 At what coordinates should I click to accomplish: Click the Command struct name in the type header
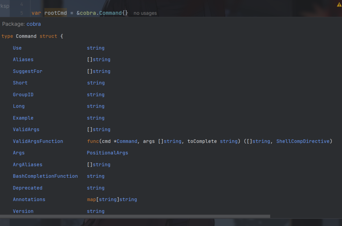(x=26, y=36)
